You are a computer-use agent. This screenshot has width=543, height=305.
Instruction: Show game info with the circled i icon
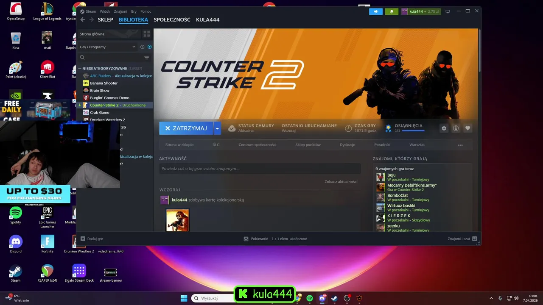456,128
